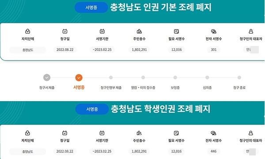Click 서명기한 calendar icon in 학생인권 조례 card
The height and width of the screenshot is (159, 265).
pos(102,133)
